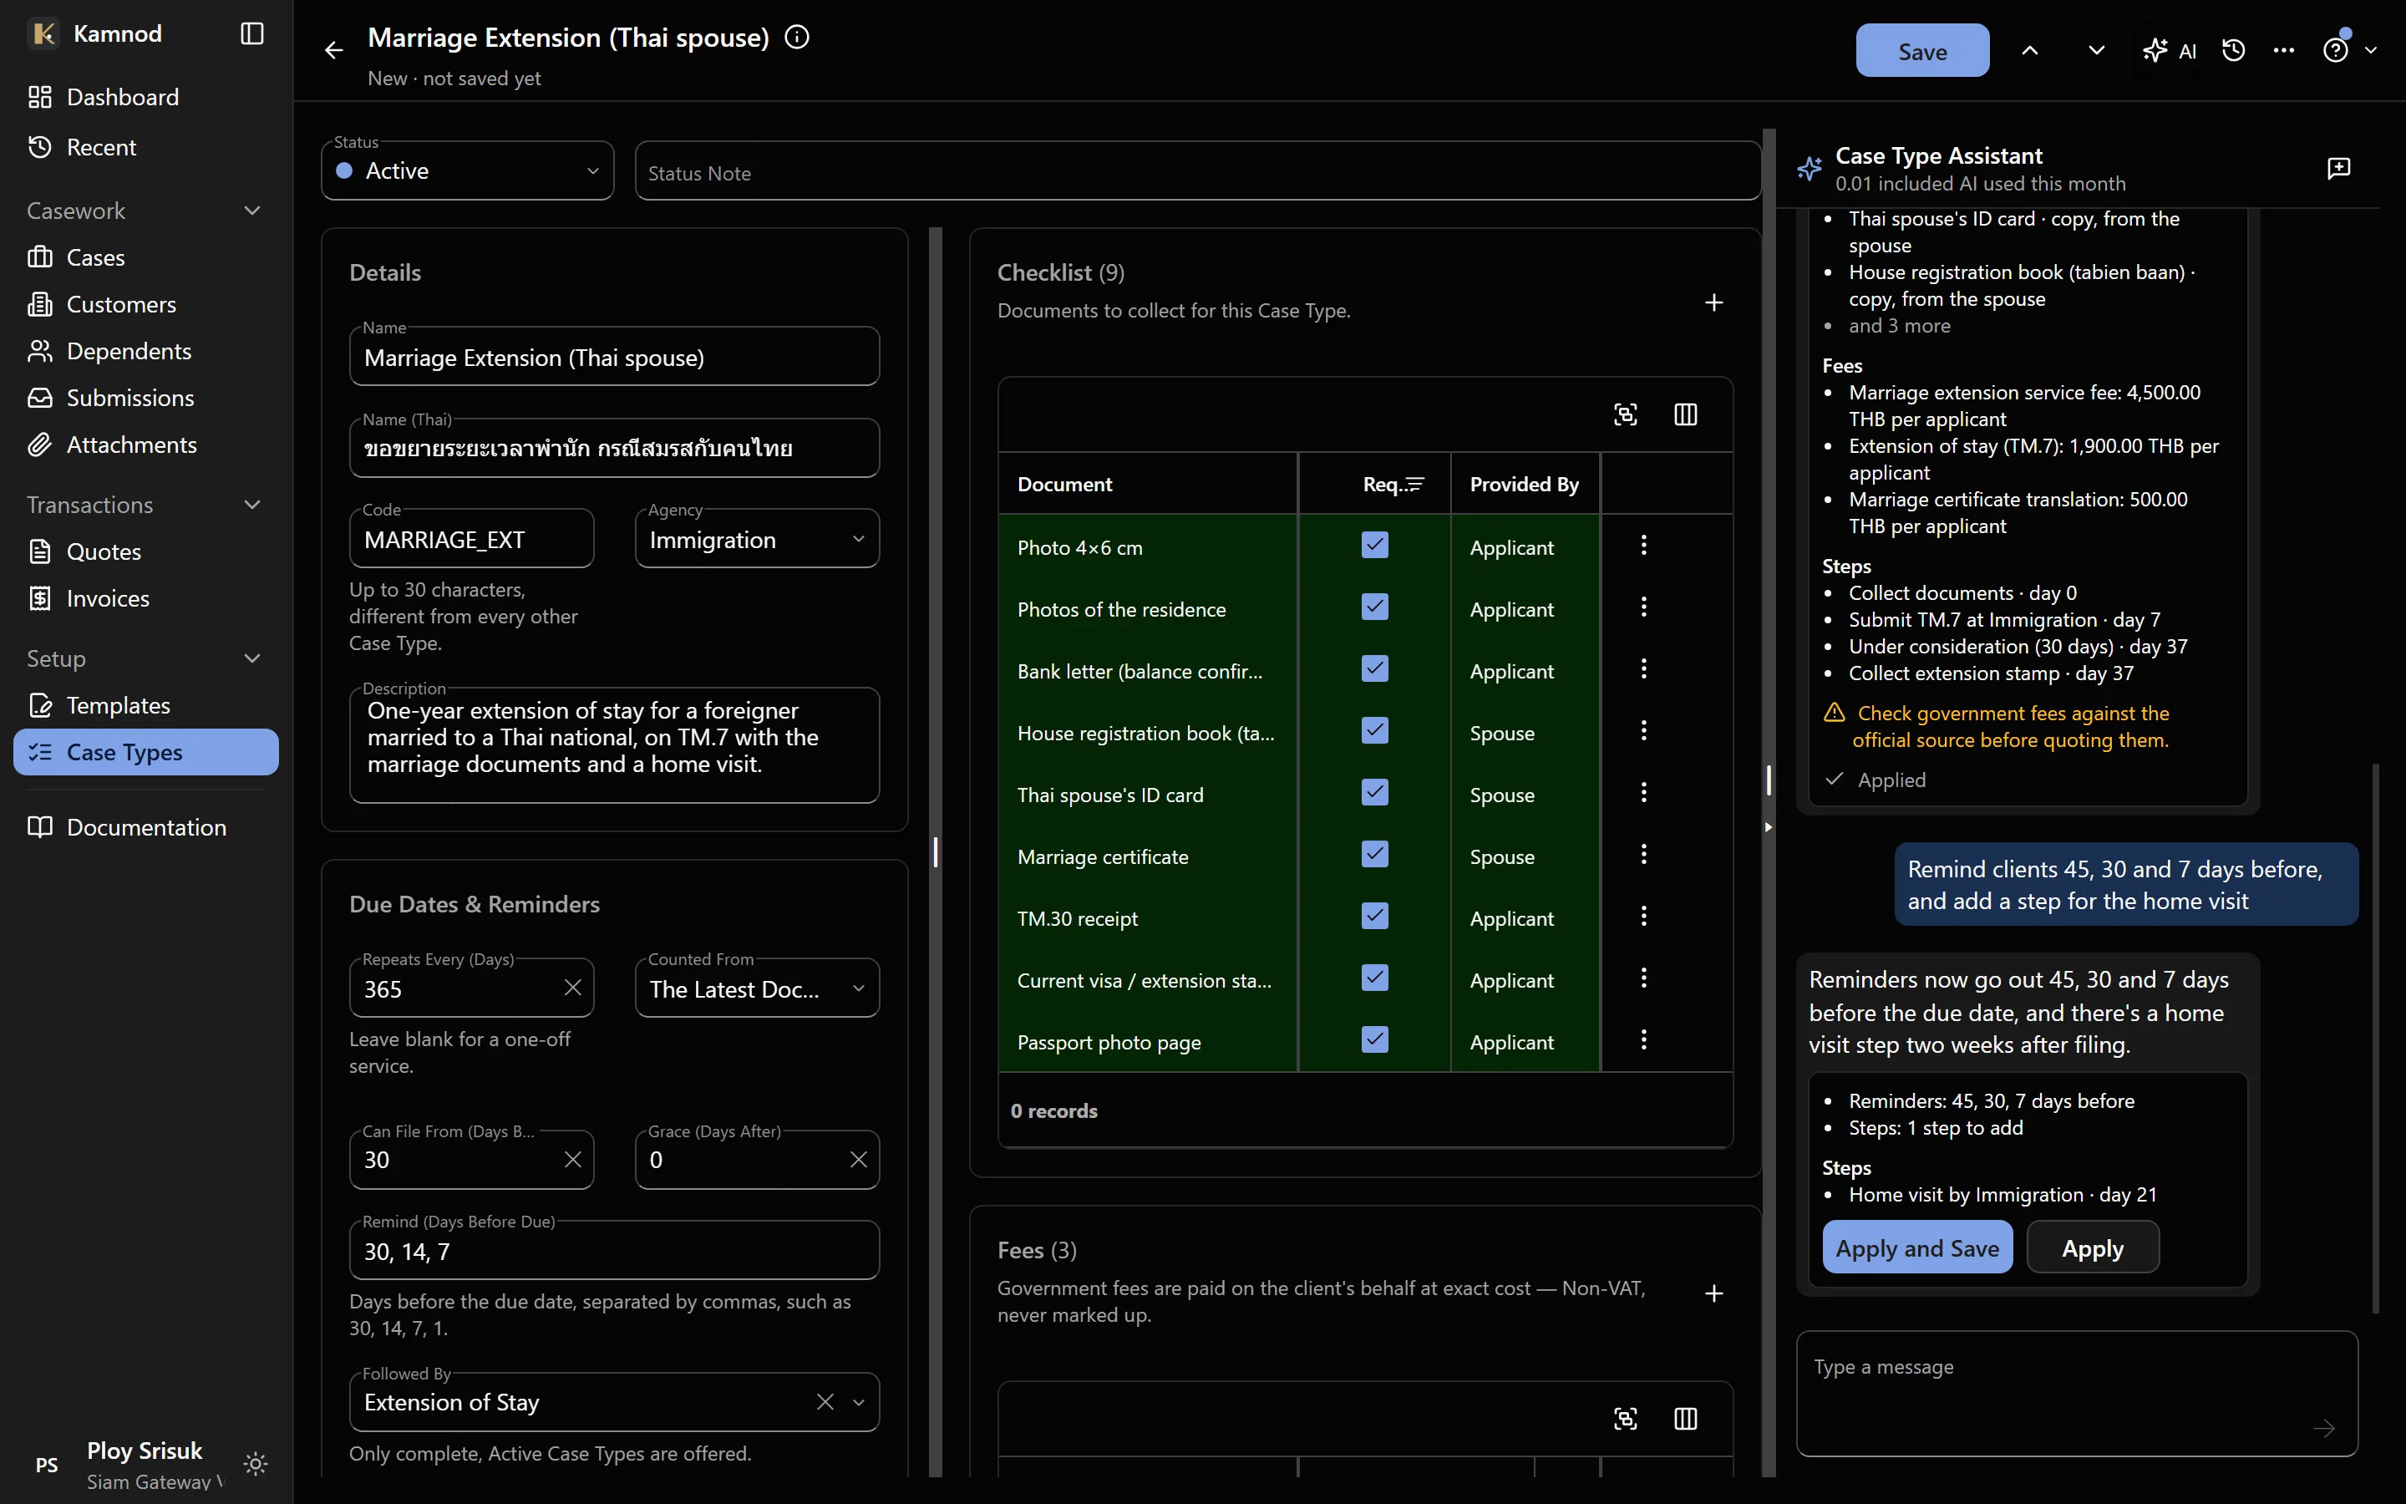
Task: Open Customers in the sidebar
Action: point(145,304)
